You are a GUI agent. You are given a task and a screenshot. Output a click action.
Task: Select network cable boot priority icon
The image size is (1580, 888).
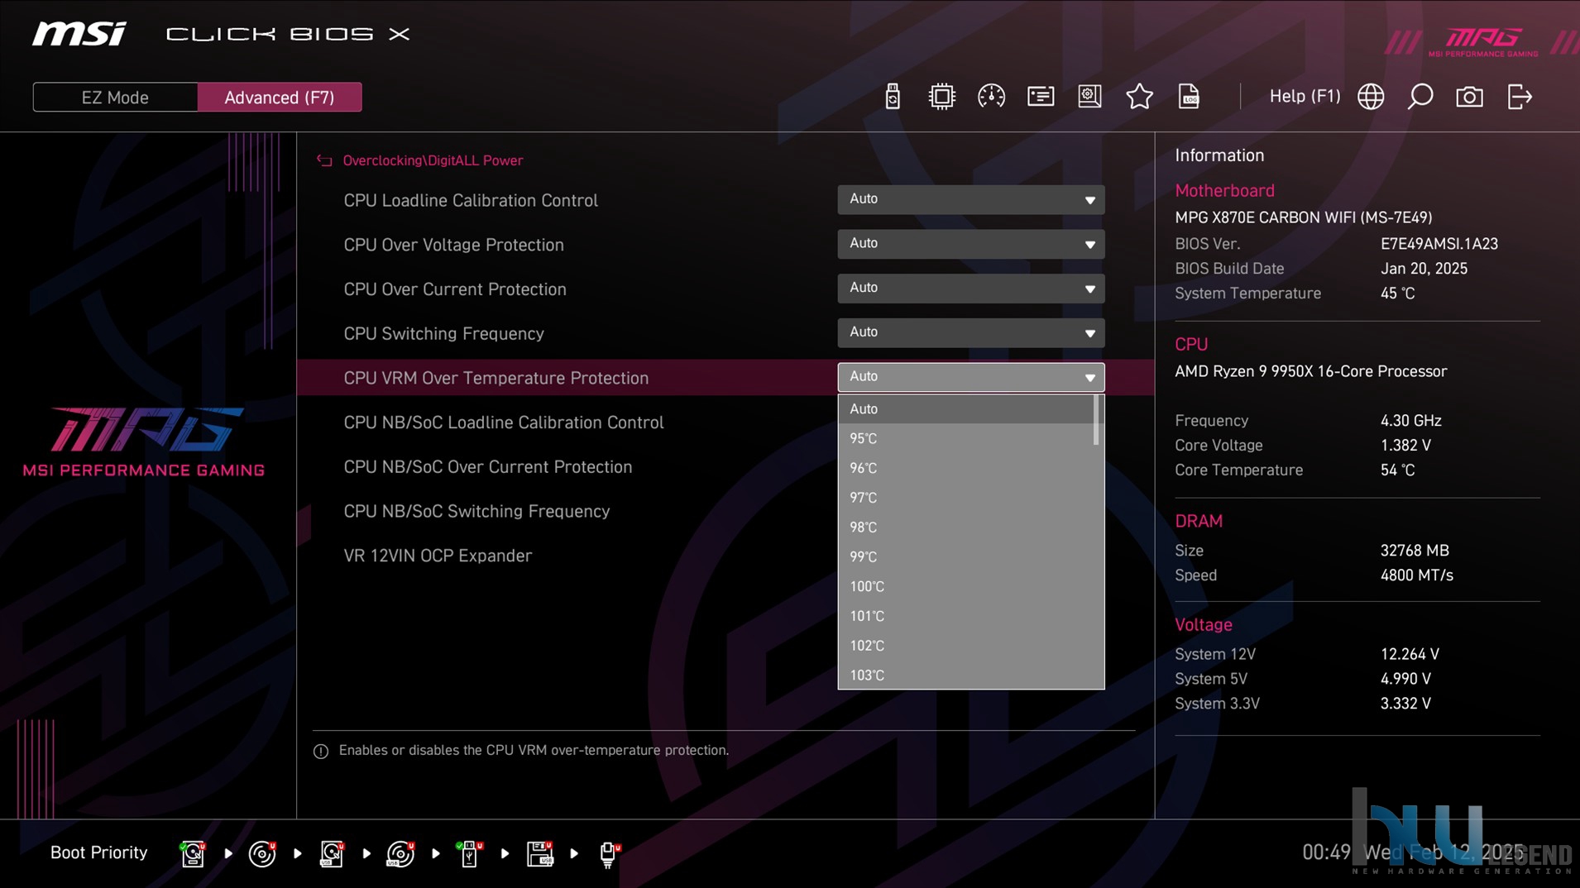[x=609, y=853]
